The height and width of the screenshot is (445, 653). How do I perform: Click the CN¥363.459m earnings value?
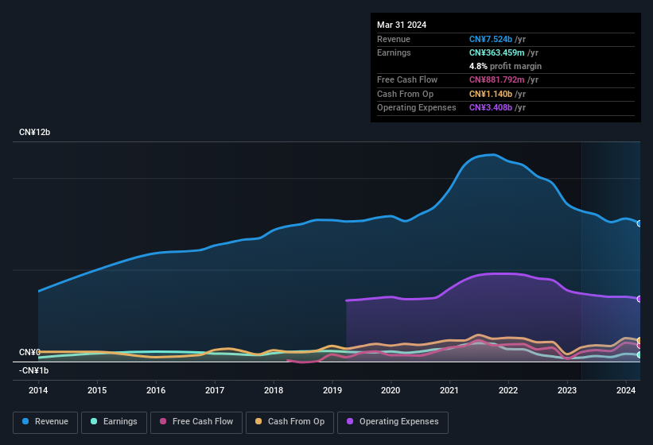[x=497, y=52]
